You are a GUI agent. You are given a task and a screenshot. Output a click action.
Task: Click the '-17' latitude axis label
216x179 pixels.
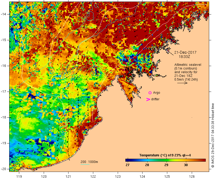[3, 92]
